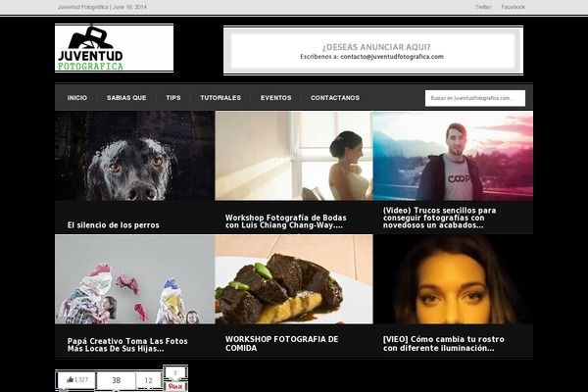Open the bride by window photo thumbnail

click(294, 155)
